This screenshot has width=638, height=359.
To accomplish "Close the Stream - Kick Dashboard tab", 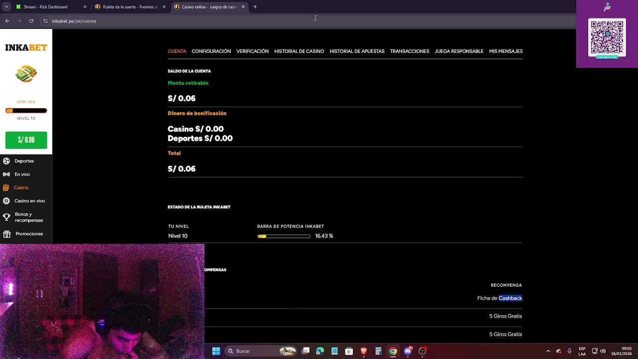I will [x=85, y=7].
